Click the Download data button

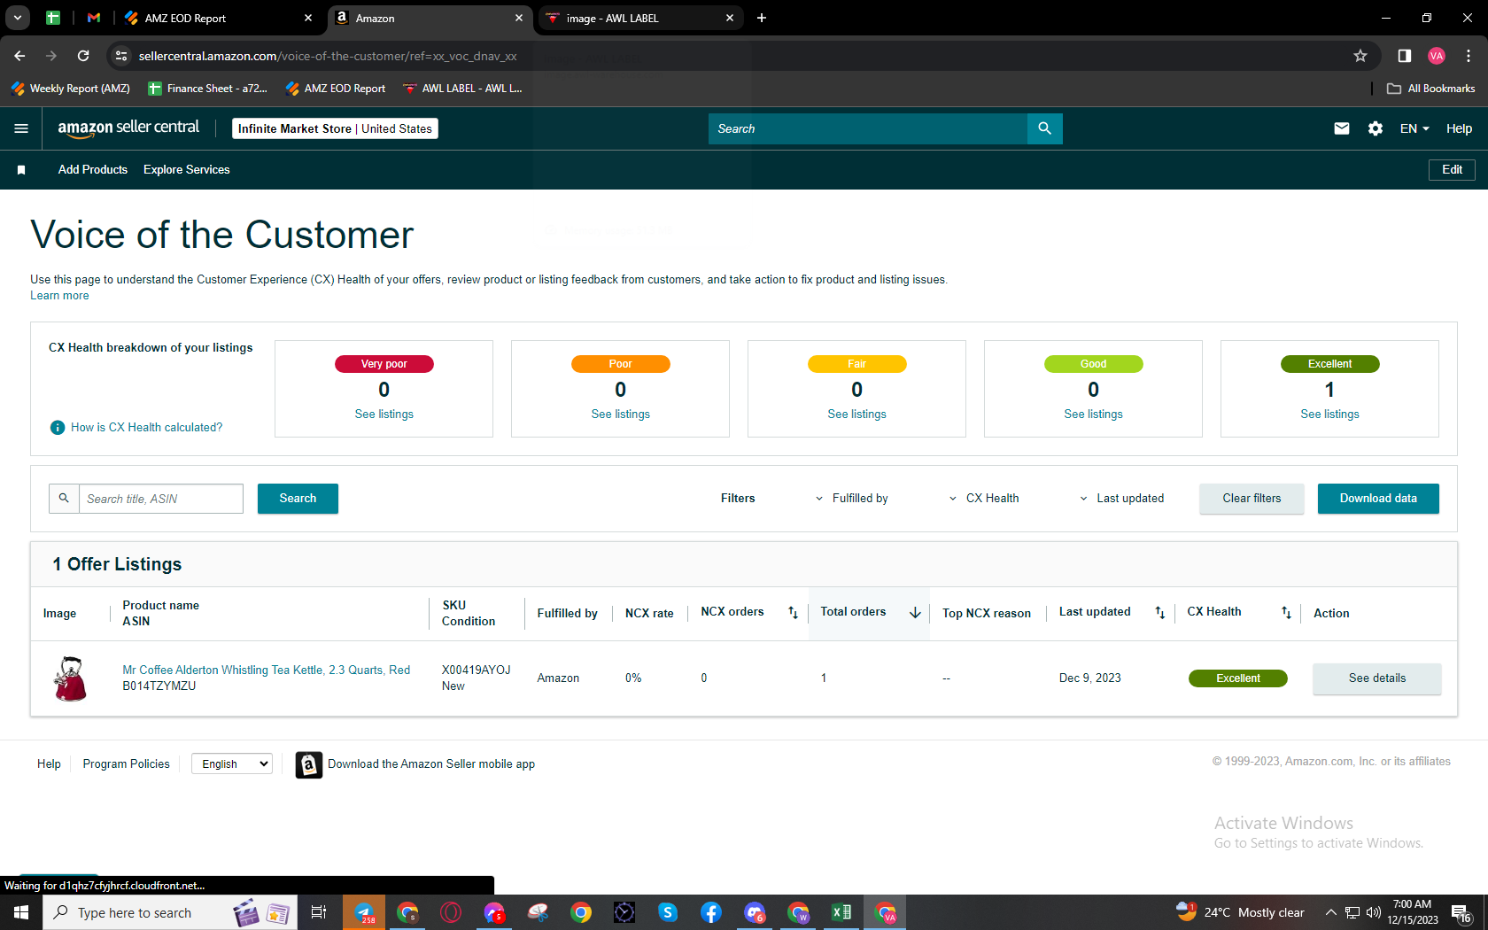click(x=1378, y=499)
